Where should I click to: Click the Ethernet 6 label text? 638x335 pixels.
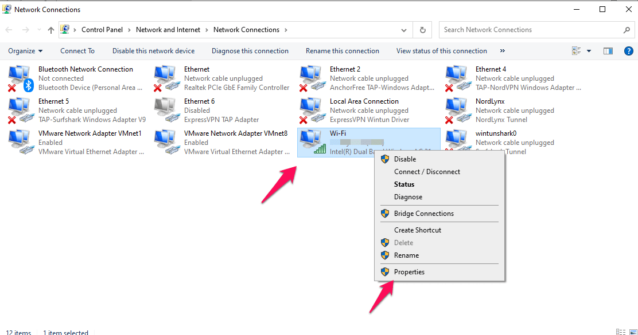(x=200, y=101)
